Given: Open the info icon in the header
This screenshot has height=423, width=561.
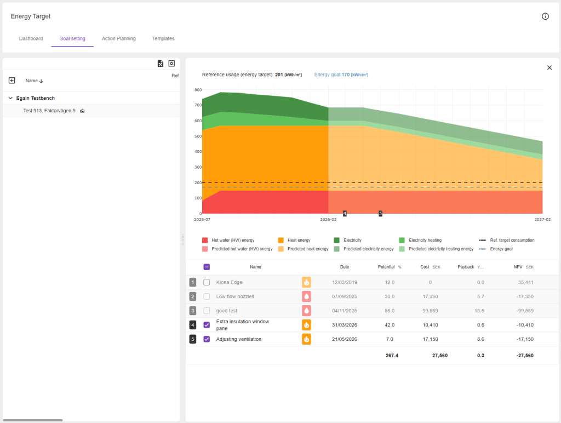Looking at the screenshot, I should click(545, 16).
